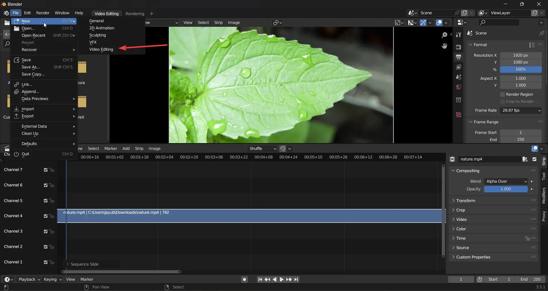Collapse the Frame Range panel

click(471, 122)
